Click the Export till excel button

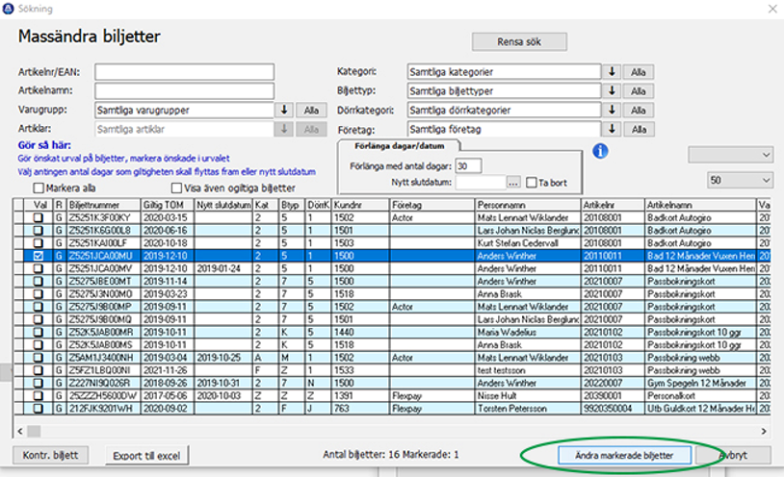(146, 456)
